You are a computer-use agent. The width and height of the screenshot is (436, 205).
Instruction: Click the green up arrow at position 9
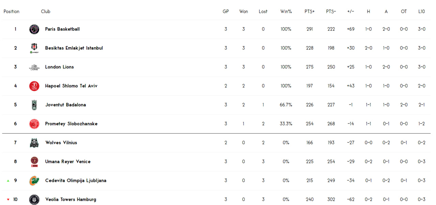point(8,181)
